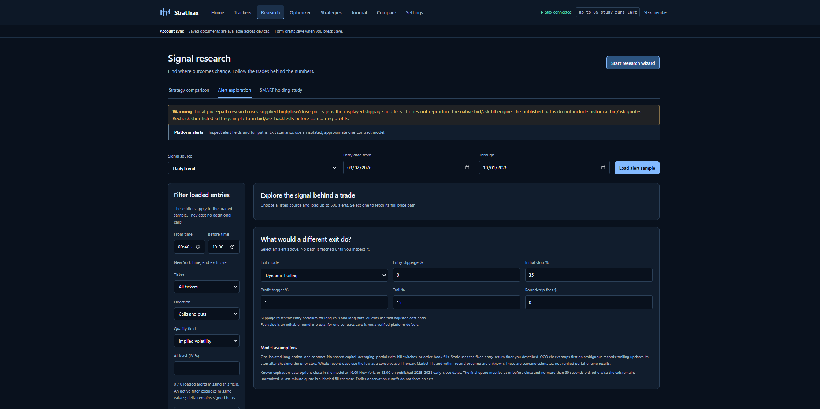Click the Platform alerts label
Viewport: 820px width, 409px height.
pos(189,132)
